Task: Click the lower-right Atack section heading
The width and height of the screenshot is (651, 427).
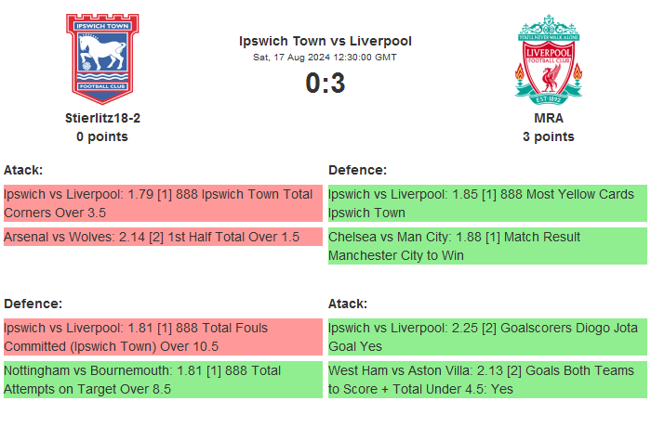Action: click(x=348, y=304)
